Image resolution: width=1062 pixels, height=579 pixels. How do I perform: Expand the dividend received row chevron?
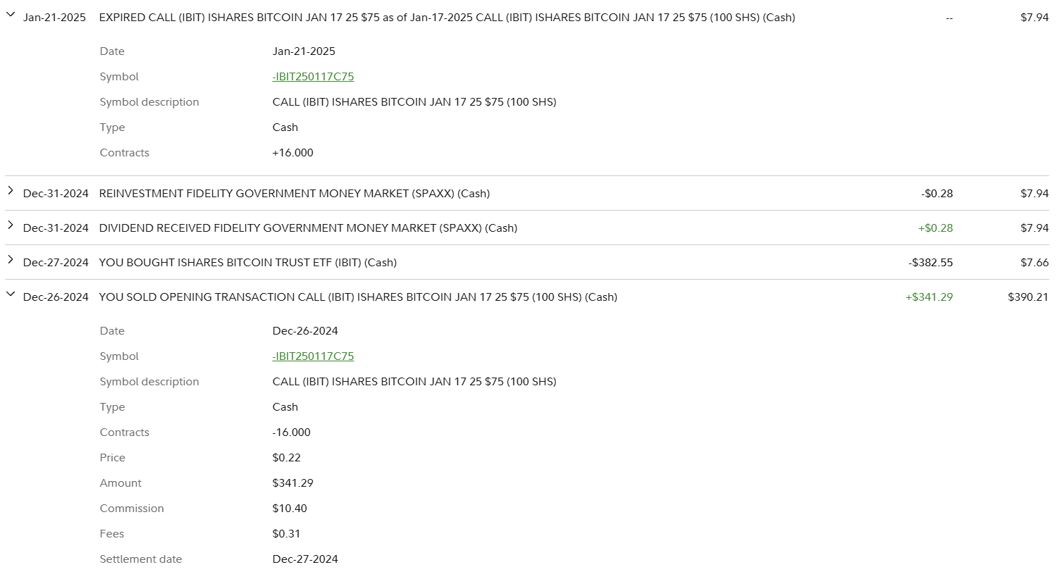[x=11, y=225]
